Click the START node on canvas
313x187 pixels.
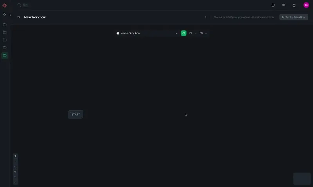pyautogui.click(x=76, y=114)
